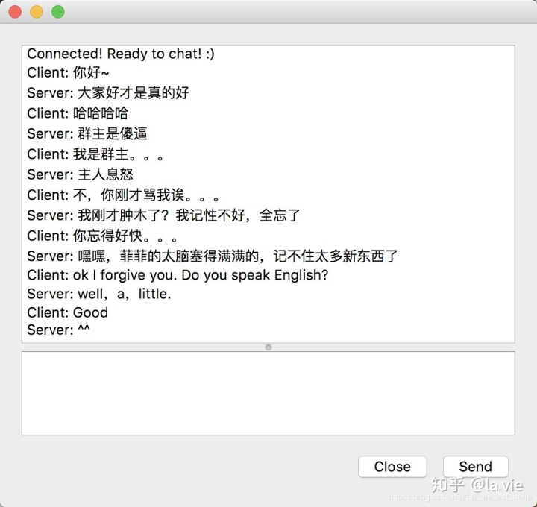This screenshot has height=507, width=537.
Task: Click "Client: ok I forgive you" message
Action: [178, 275]
